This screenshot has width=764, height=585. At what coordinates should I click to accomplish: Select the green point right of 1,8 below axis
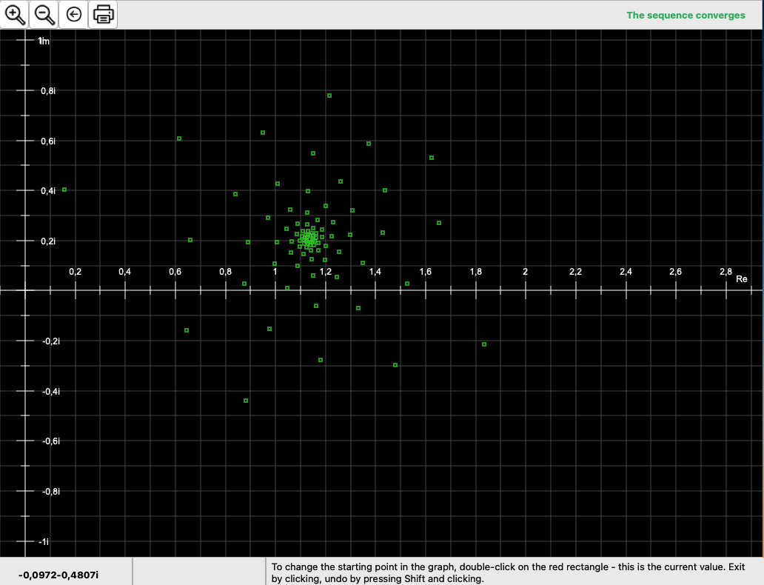click(x=484, y=344)
